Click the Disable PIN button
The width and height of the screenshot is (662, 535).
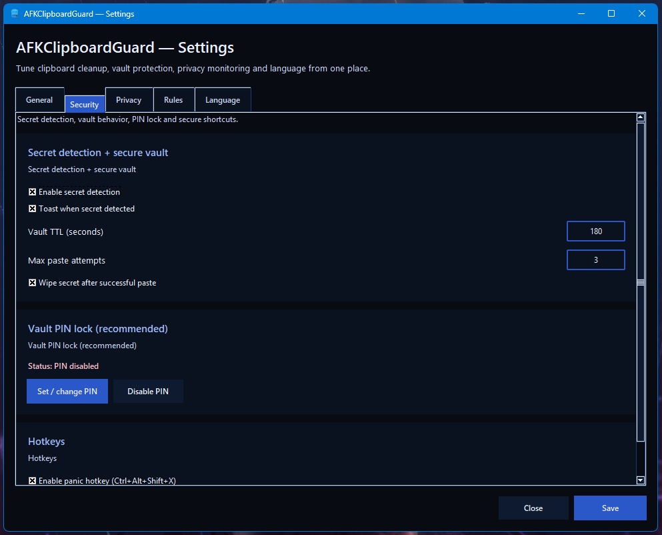pos(148,392)
